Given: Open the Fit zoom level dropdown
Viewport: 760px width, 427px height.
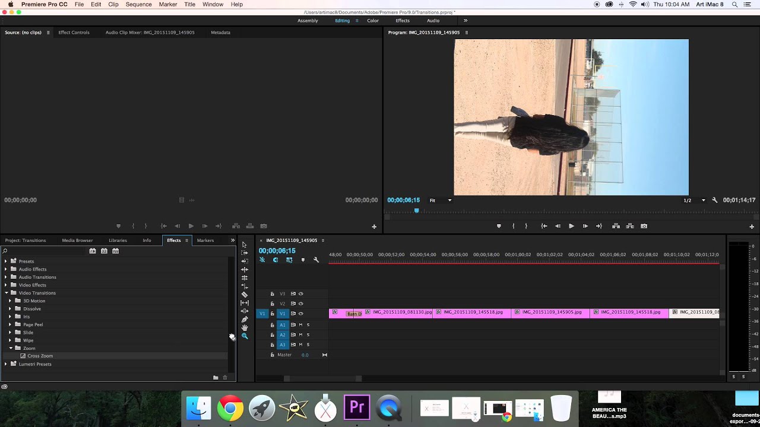Looking at the screenshot, I should 440,200.
